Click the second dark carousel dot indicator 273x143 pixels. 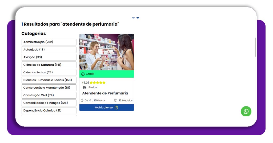[x=138, y=17]
